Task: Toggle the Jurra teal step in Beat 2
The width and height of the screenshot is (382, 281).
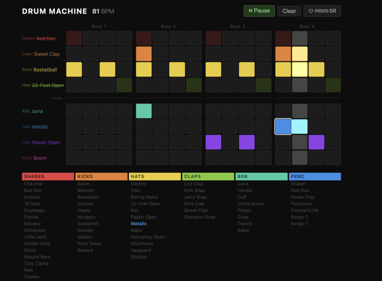Action: point(144,111)
